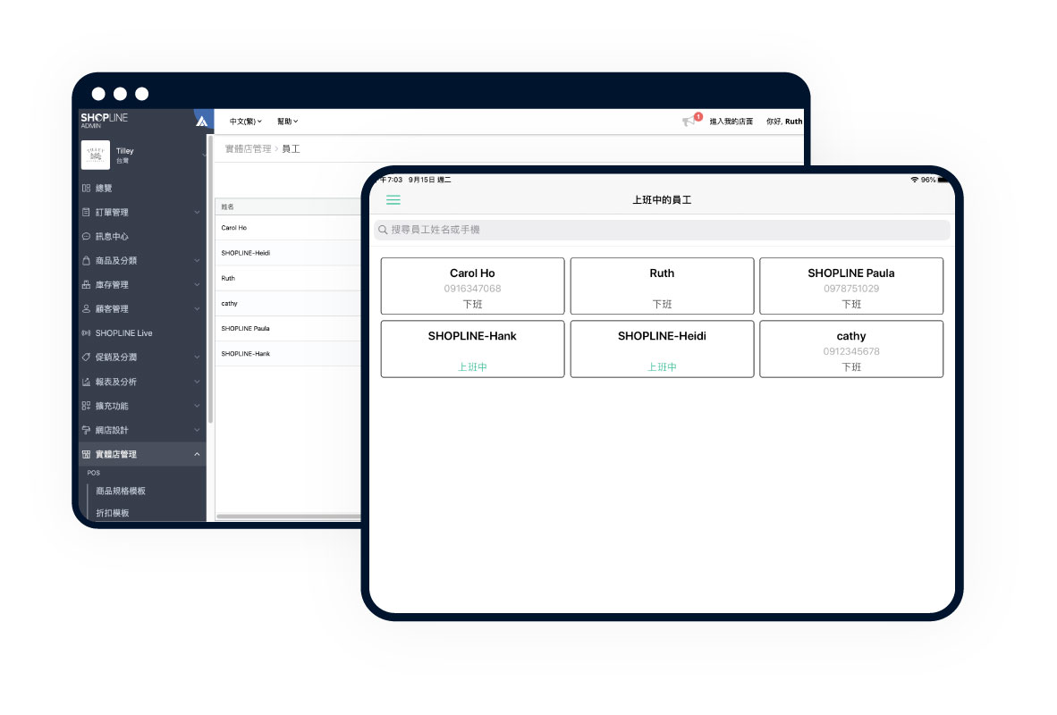
Task: Click the horizontal scrollbar under the table
Action: point(289,517)
